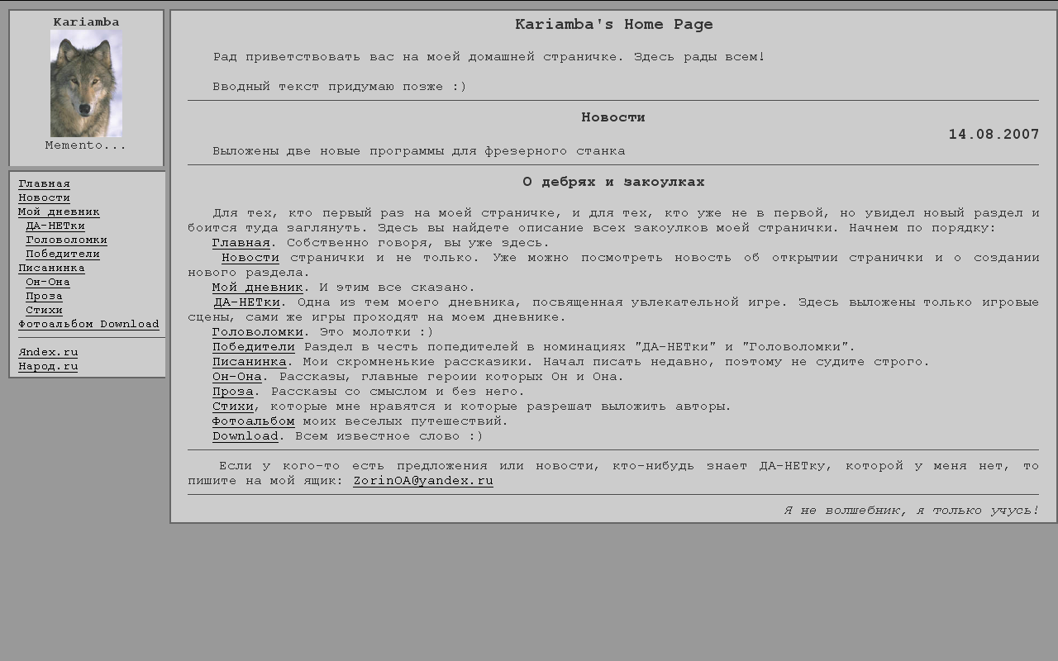
Task: Click Победители link in the main text
Action: [x=253, y=347]
